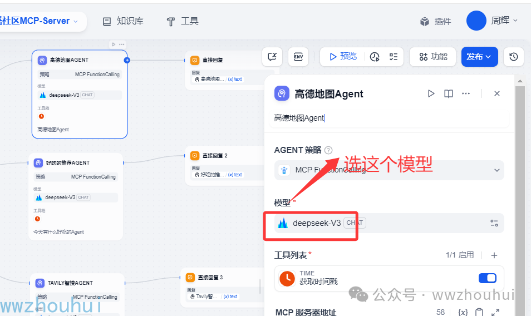Open the 周辉 user account menu
The height and width of the screenshot is (316, 531).
pos(504,21)
